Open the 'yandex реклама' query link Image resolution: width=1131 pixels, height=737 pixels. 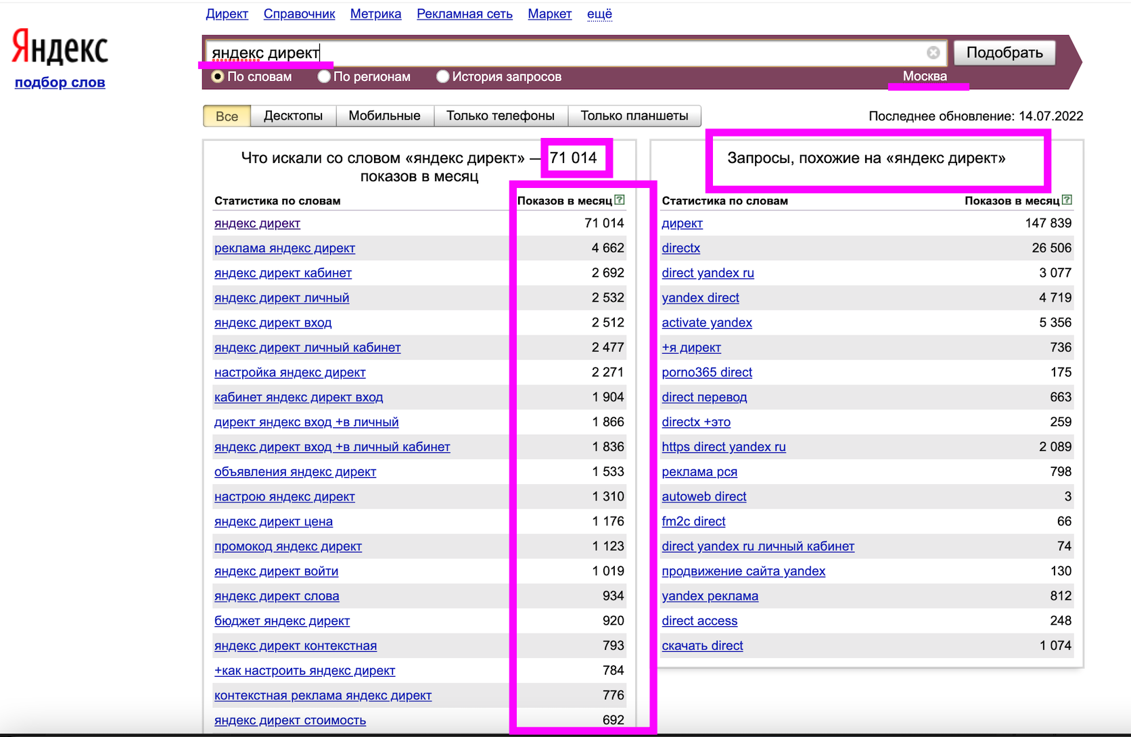[x=710, y=596]
